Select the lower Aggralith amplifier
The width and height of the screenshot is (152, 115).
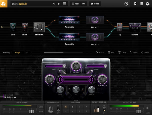coord(69,37)
